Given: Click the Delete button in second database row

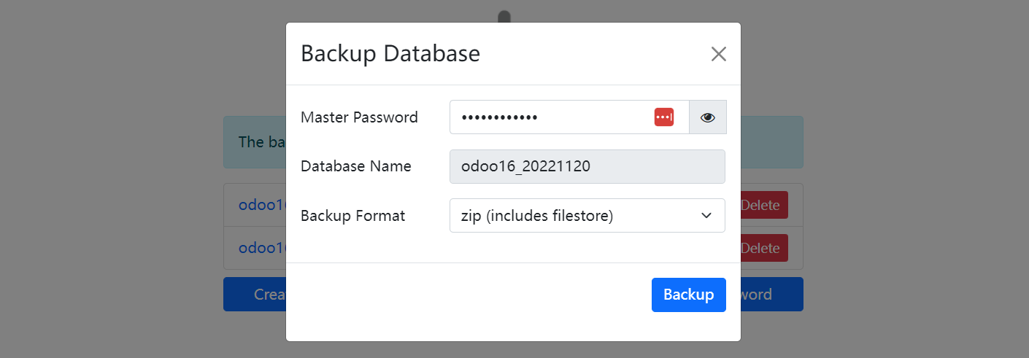Looking at the screenshot, I should [763, 248].
